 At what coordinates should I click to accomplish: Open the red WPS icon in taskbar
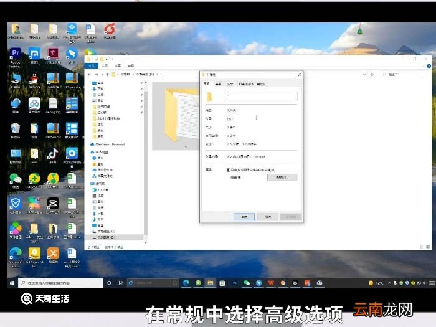[271, 283]
